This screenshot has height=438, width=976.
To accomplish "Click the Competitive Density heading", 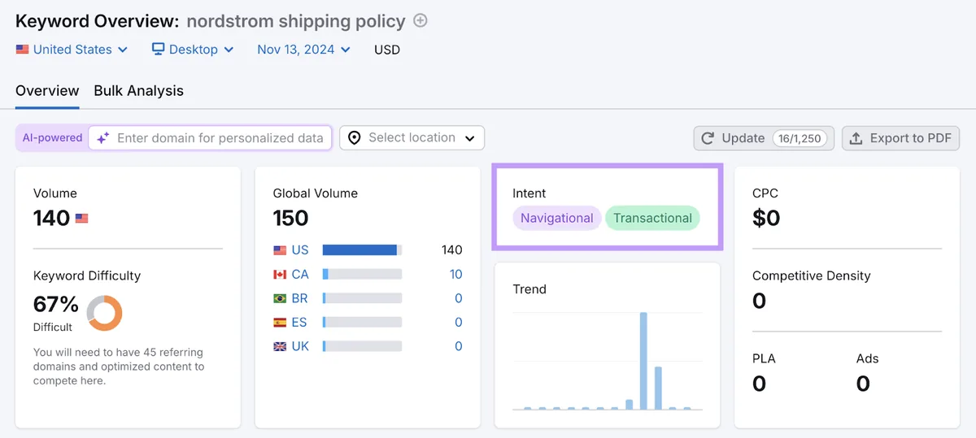I will click(811, 275).
